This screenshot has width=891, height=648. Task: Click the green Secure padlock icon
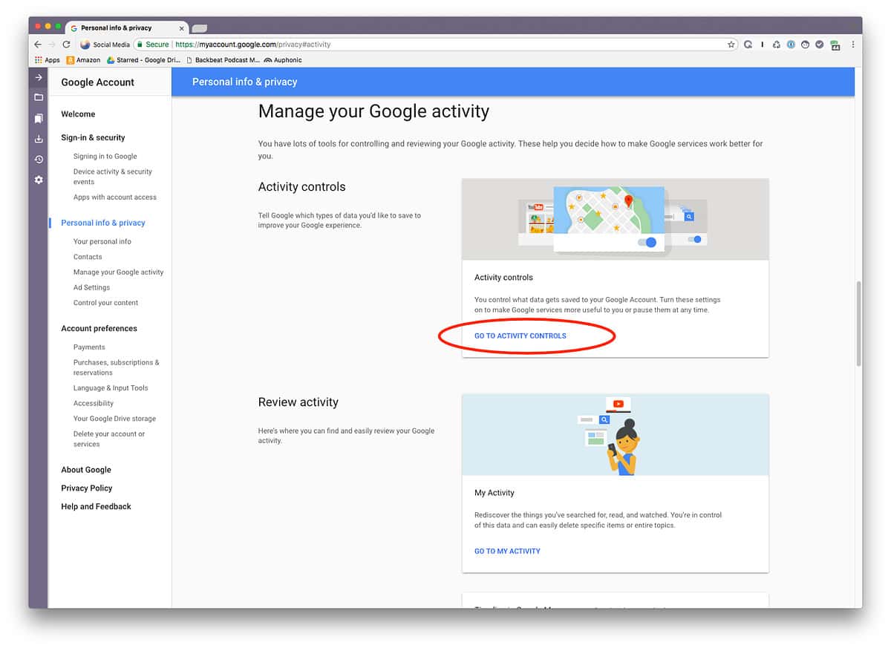click(x=140, y=45)
